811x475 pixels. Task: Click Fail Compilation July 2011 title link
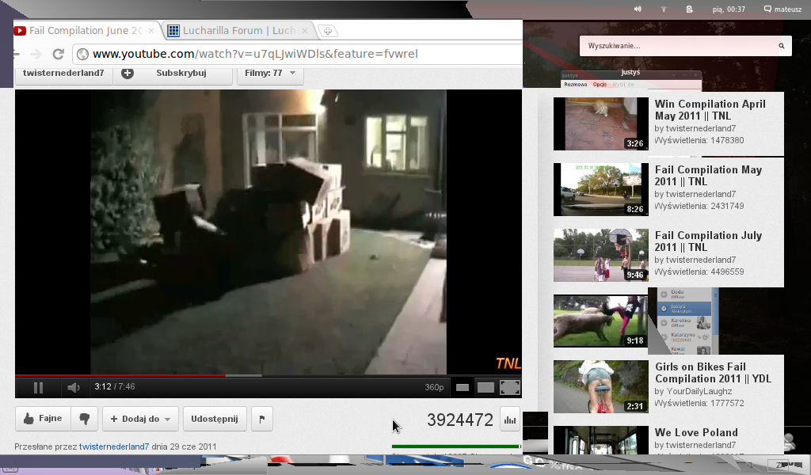[708, 241]
